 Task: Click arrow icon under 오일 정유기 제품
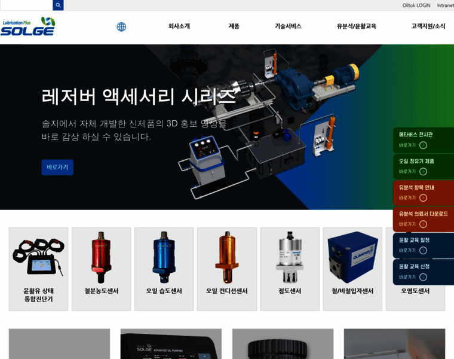(423, 171)
